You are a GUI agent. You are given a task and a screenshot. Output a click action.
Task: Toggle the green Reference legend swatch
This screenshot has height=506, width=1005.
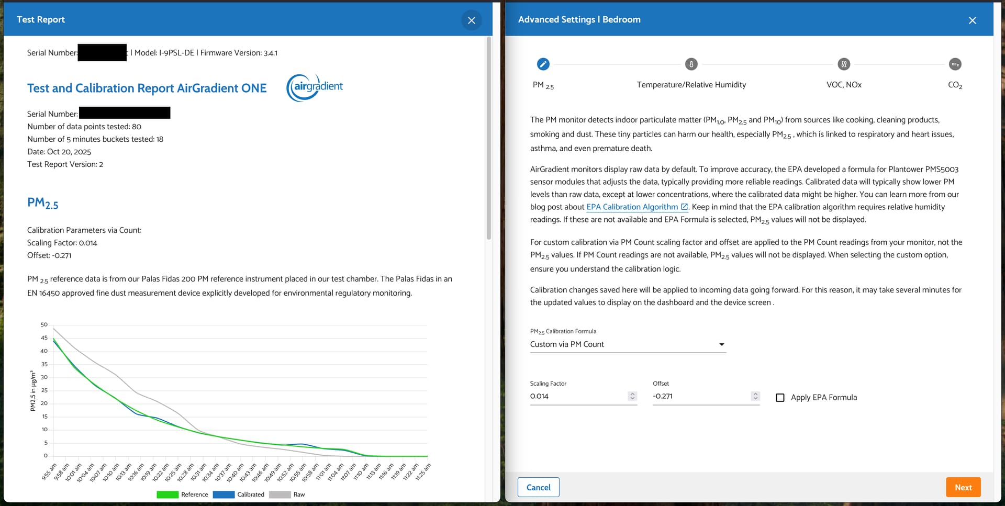click(x=167, y=494)
